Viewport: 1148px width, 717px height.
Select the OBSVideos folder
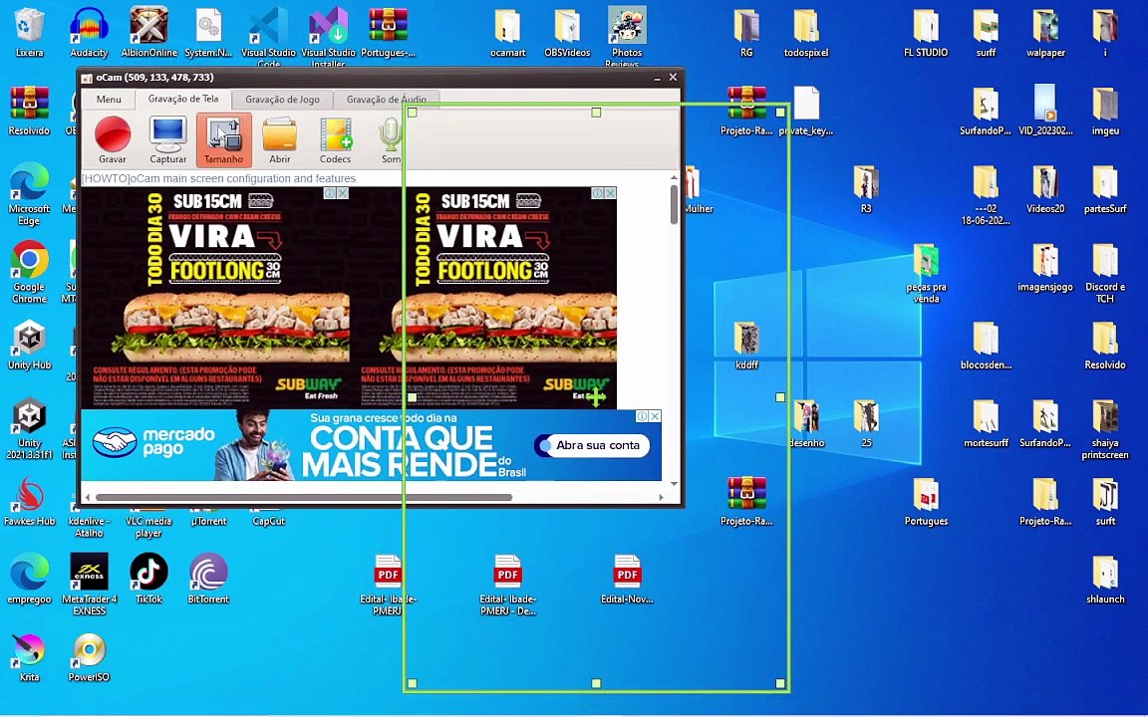click(x=567, y=32)
